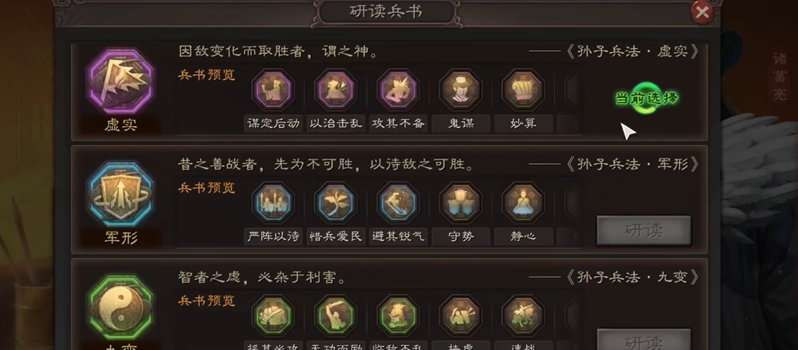Viewport: 798px width, 350px height.
Task: Click the 避其锐气 skill icon
Action: click(398, 203)
